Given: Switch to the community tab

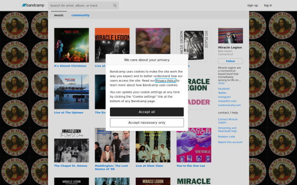Looking at the screenshot, I should [x=80, y=15].
